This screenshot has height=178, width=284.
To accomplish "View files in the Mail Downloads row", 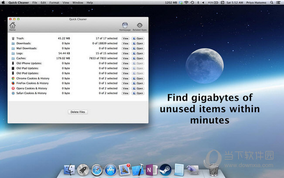I will 126,48.
